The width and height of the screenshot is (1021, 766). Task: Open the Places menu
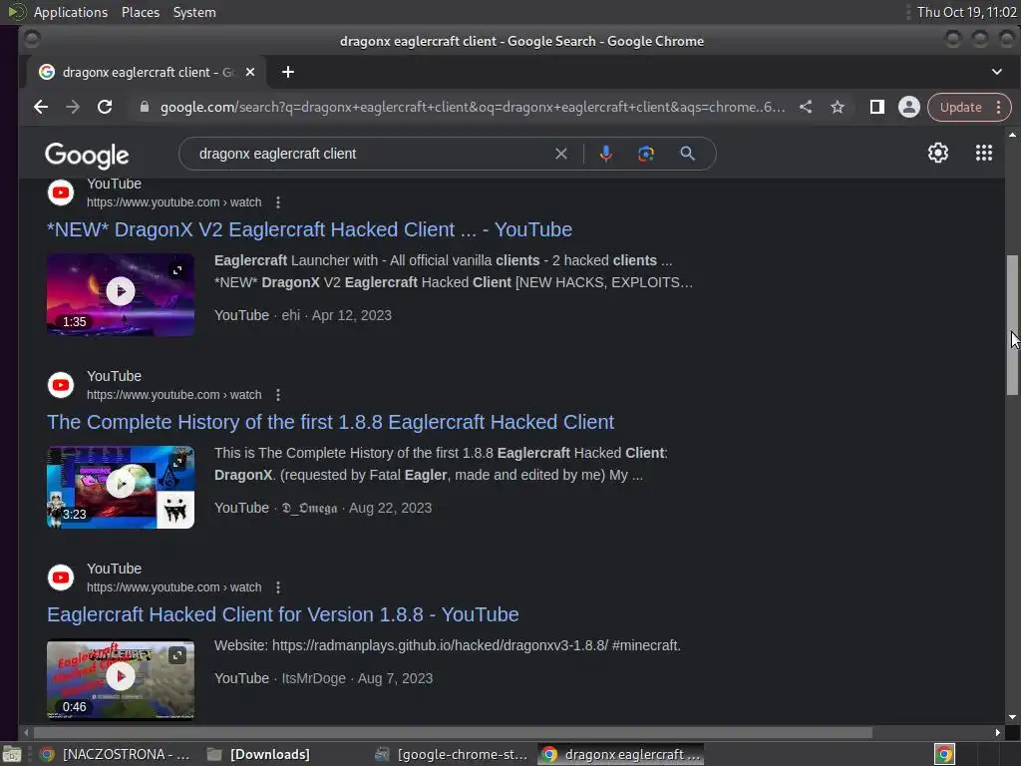(x=140, y=12)
